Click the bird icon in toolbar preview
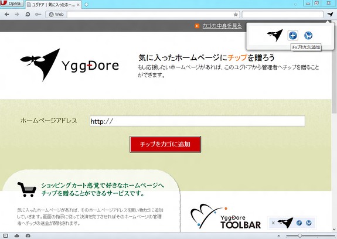The height and width of the screenshot is (239, 337). [x=285, y=223]
